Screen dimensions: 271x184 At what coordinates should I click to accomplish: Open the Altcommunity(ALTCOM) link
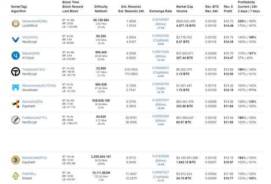(39, 86)
